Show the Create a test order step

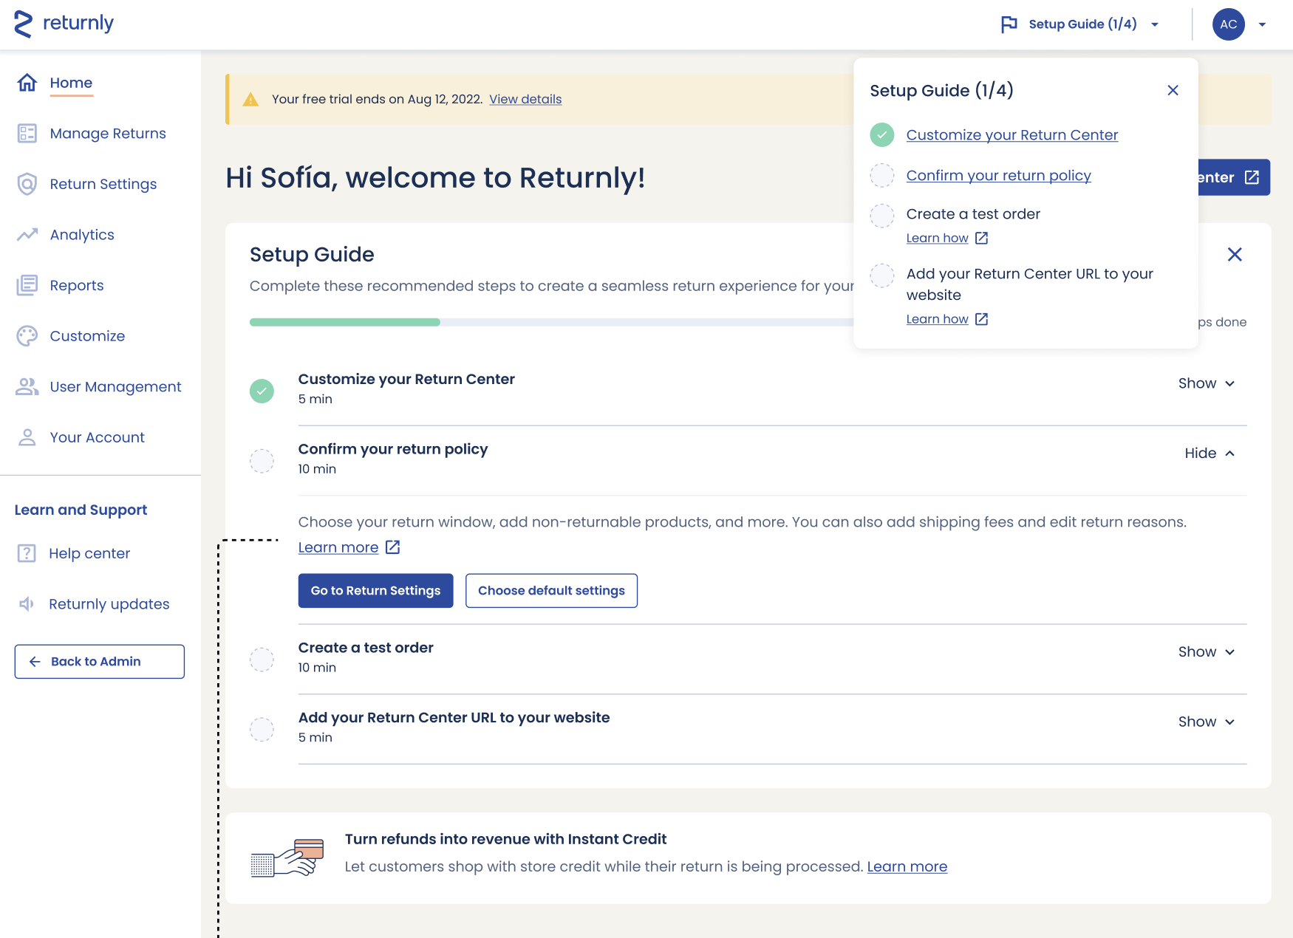click(1207, 652)
